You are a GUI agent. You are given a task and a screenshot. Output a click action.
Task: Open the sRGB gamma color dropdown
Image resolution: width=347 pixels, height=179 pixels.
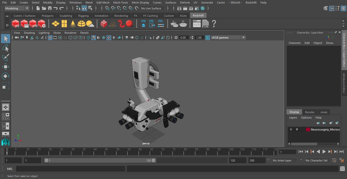tap(228, 38)
